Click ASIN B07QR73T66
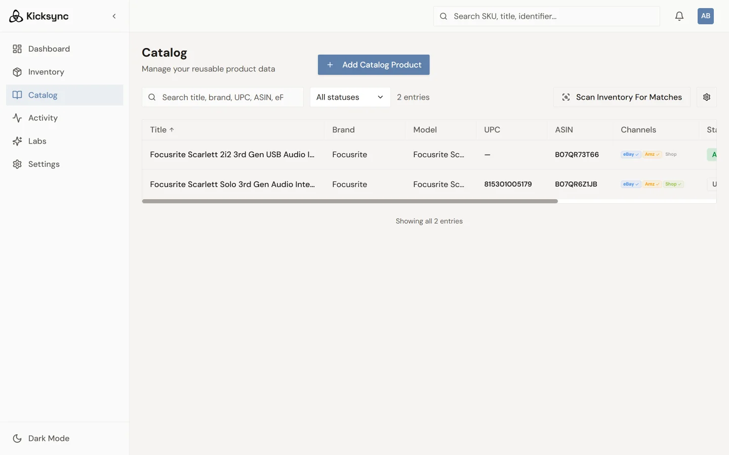This screenshot has width=729, height=455. (x=577, y=155)
